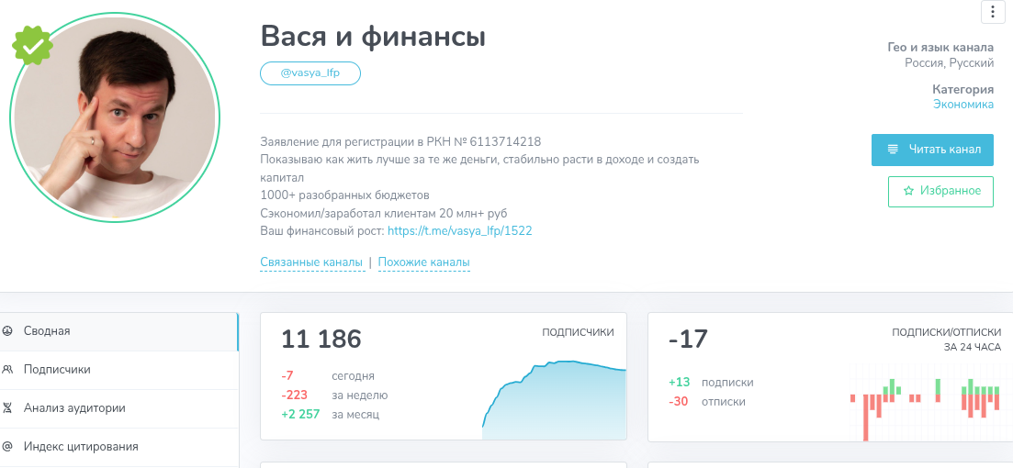Click the @vasya_lfp handle button
Image resolution: width=1013 pixels, height=468 pixels.
tap(310, 73)
